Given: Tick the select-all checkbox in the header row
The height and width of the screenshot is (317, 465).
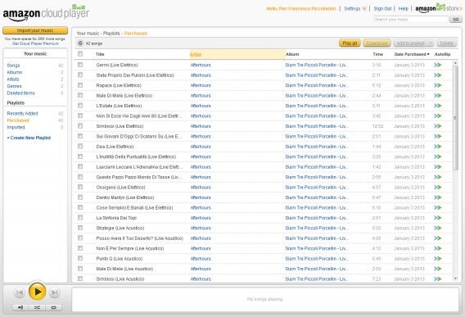Looking at the screenshot, I should click(x=80, y=54).
